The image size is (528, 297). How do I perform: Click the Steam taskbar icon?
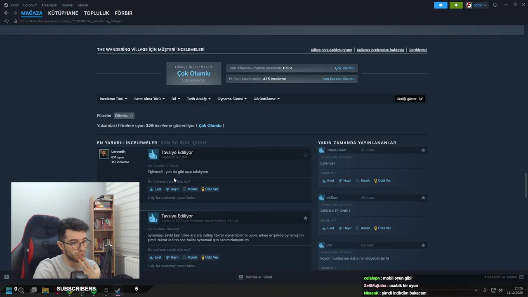(118, 290)
